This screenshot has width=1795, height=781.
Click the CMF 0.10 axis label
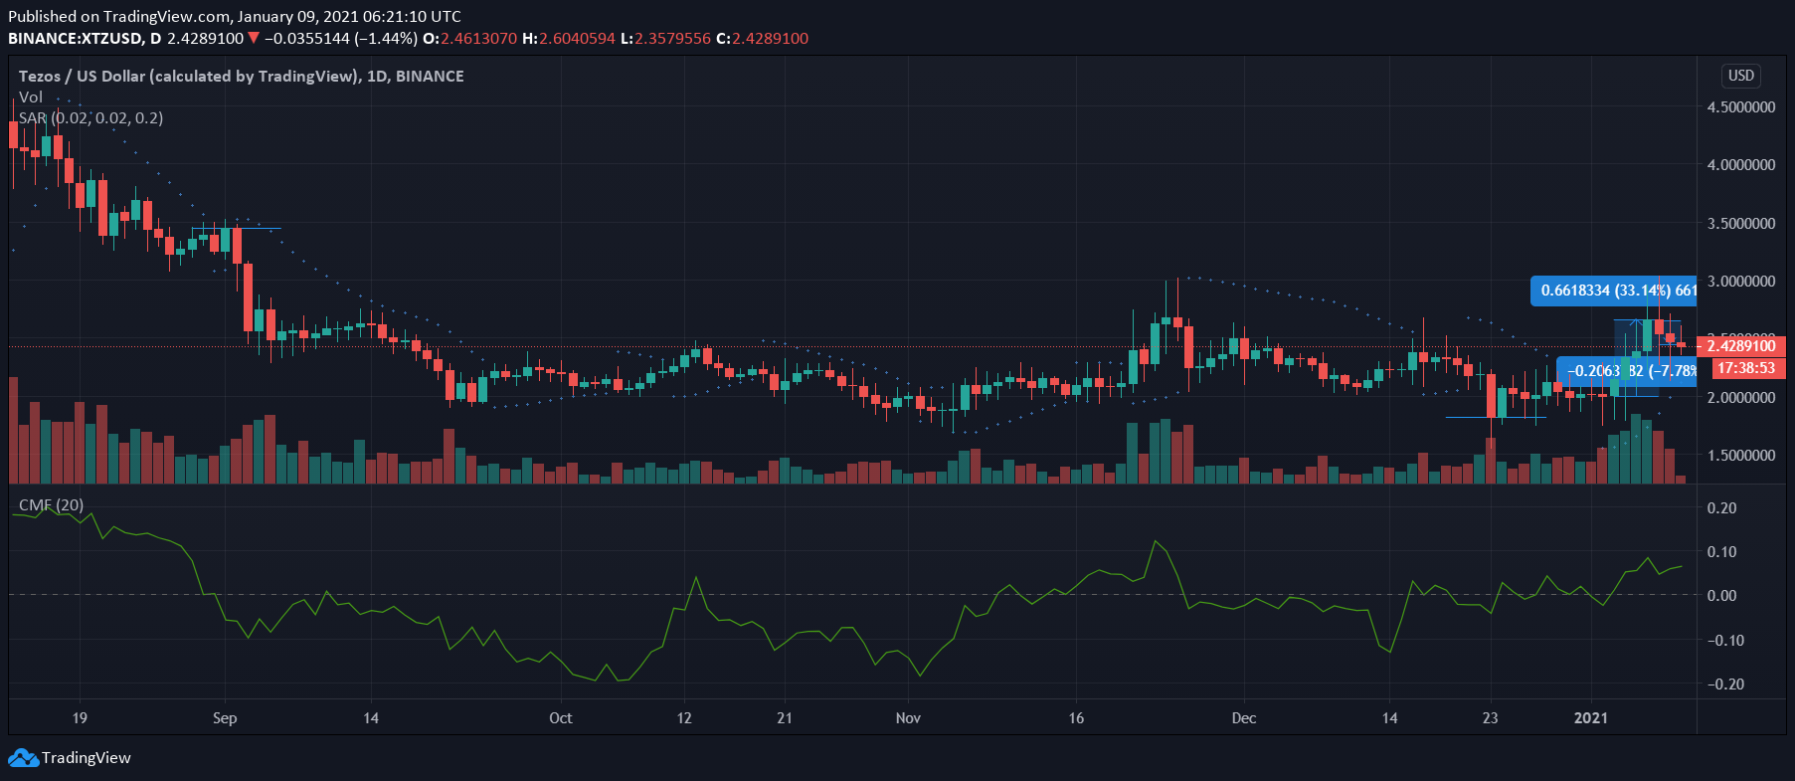(1721, 552)
